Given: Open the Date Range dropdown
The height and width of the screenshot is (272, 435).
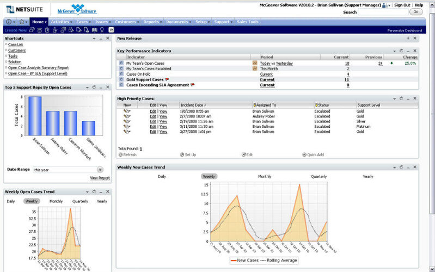Looking at the screenshot, I should tap(100, 170).
